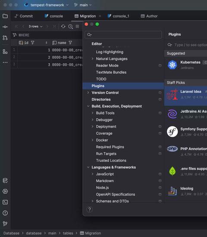Click the JetBrains AI Assistant icon
207x237 pixels.
pyautogui.click(x=172, y=114)
